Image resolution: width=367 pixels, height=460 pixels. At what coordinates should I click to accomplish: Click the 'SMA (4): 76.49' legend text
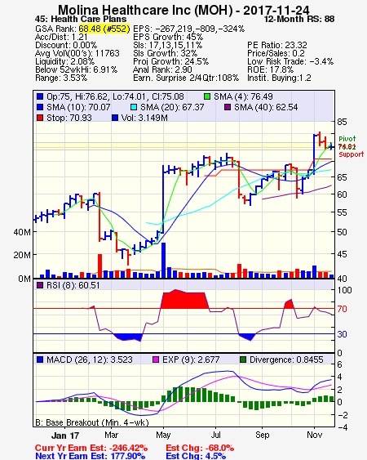click(x=243, y=96)
